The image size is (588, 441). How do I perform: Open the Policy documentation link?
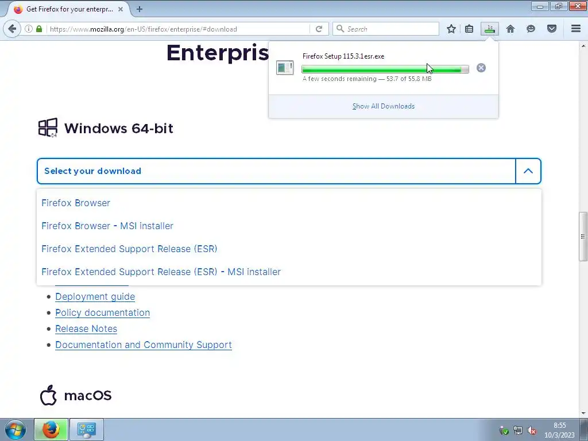[102, 313]
